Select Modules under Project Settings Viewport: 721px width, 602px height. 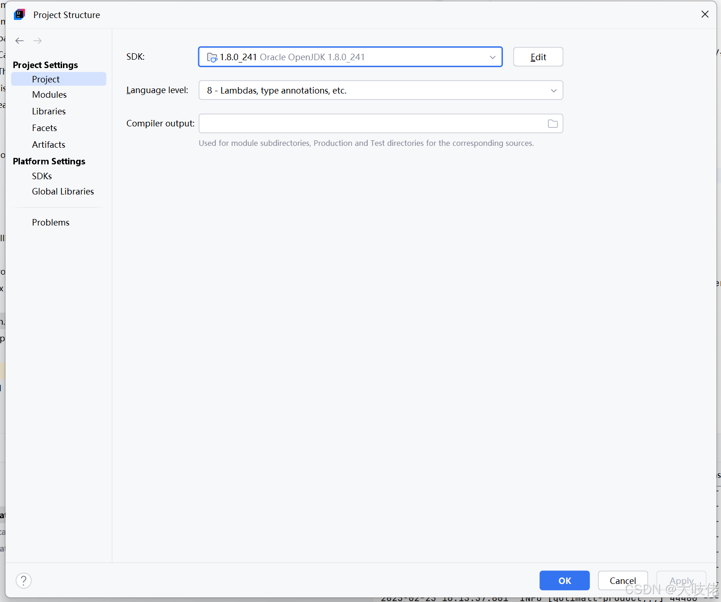pyautogui.click(x=49, y=94)
